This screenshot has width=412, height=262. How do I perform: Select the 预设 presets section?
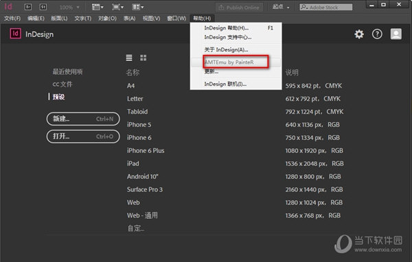[58, 97]
